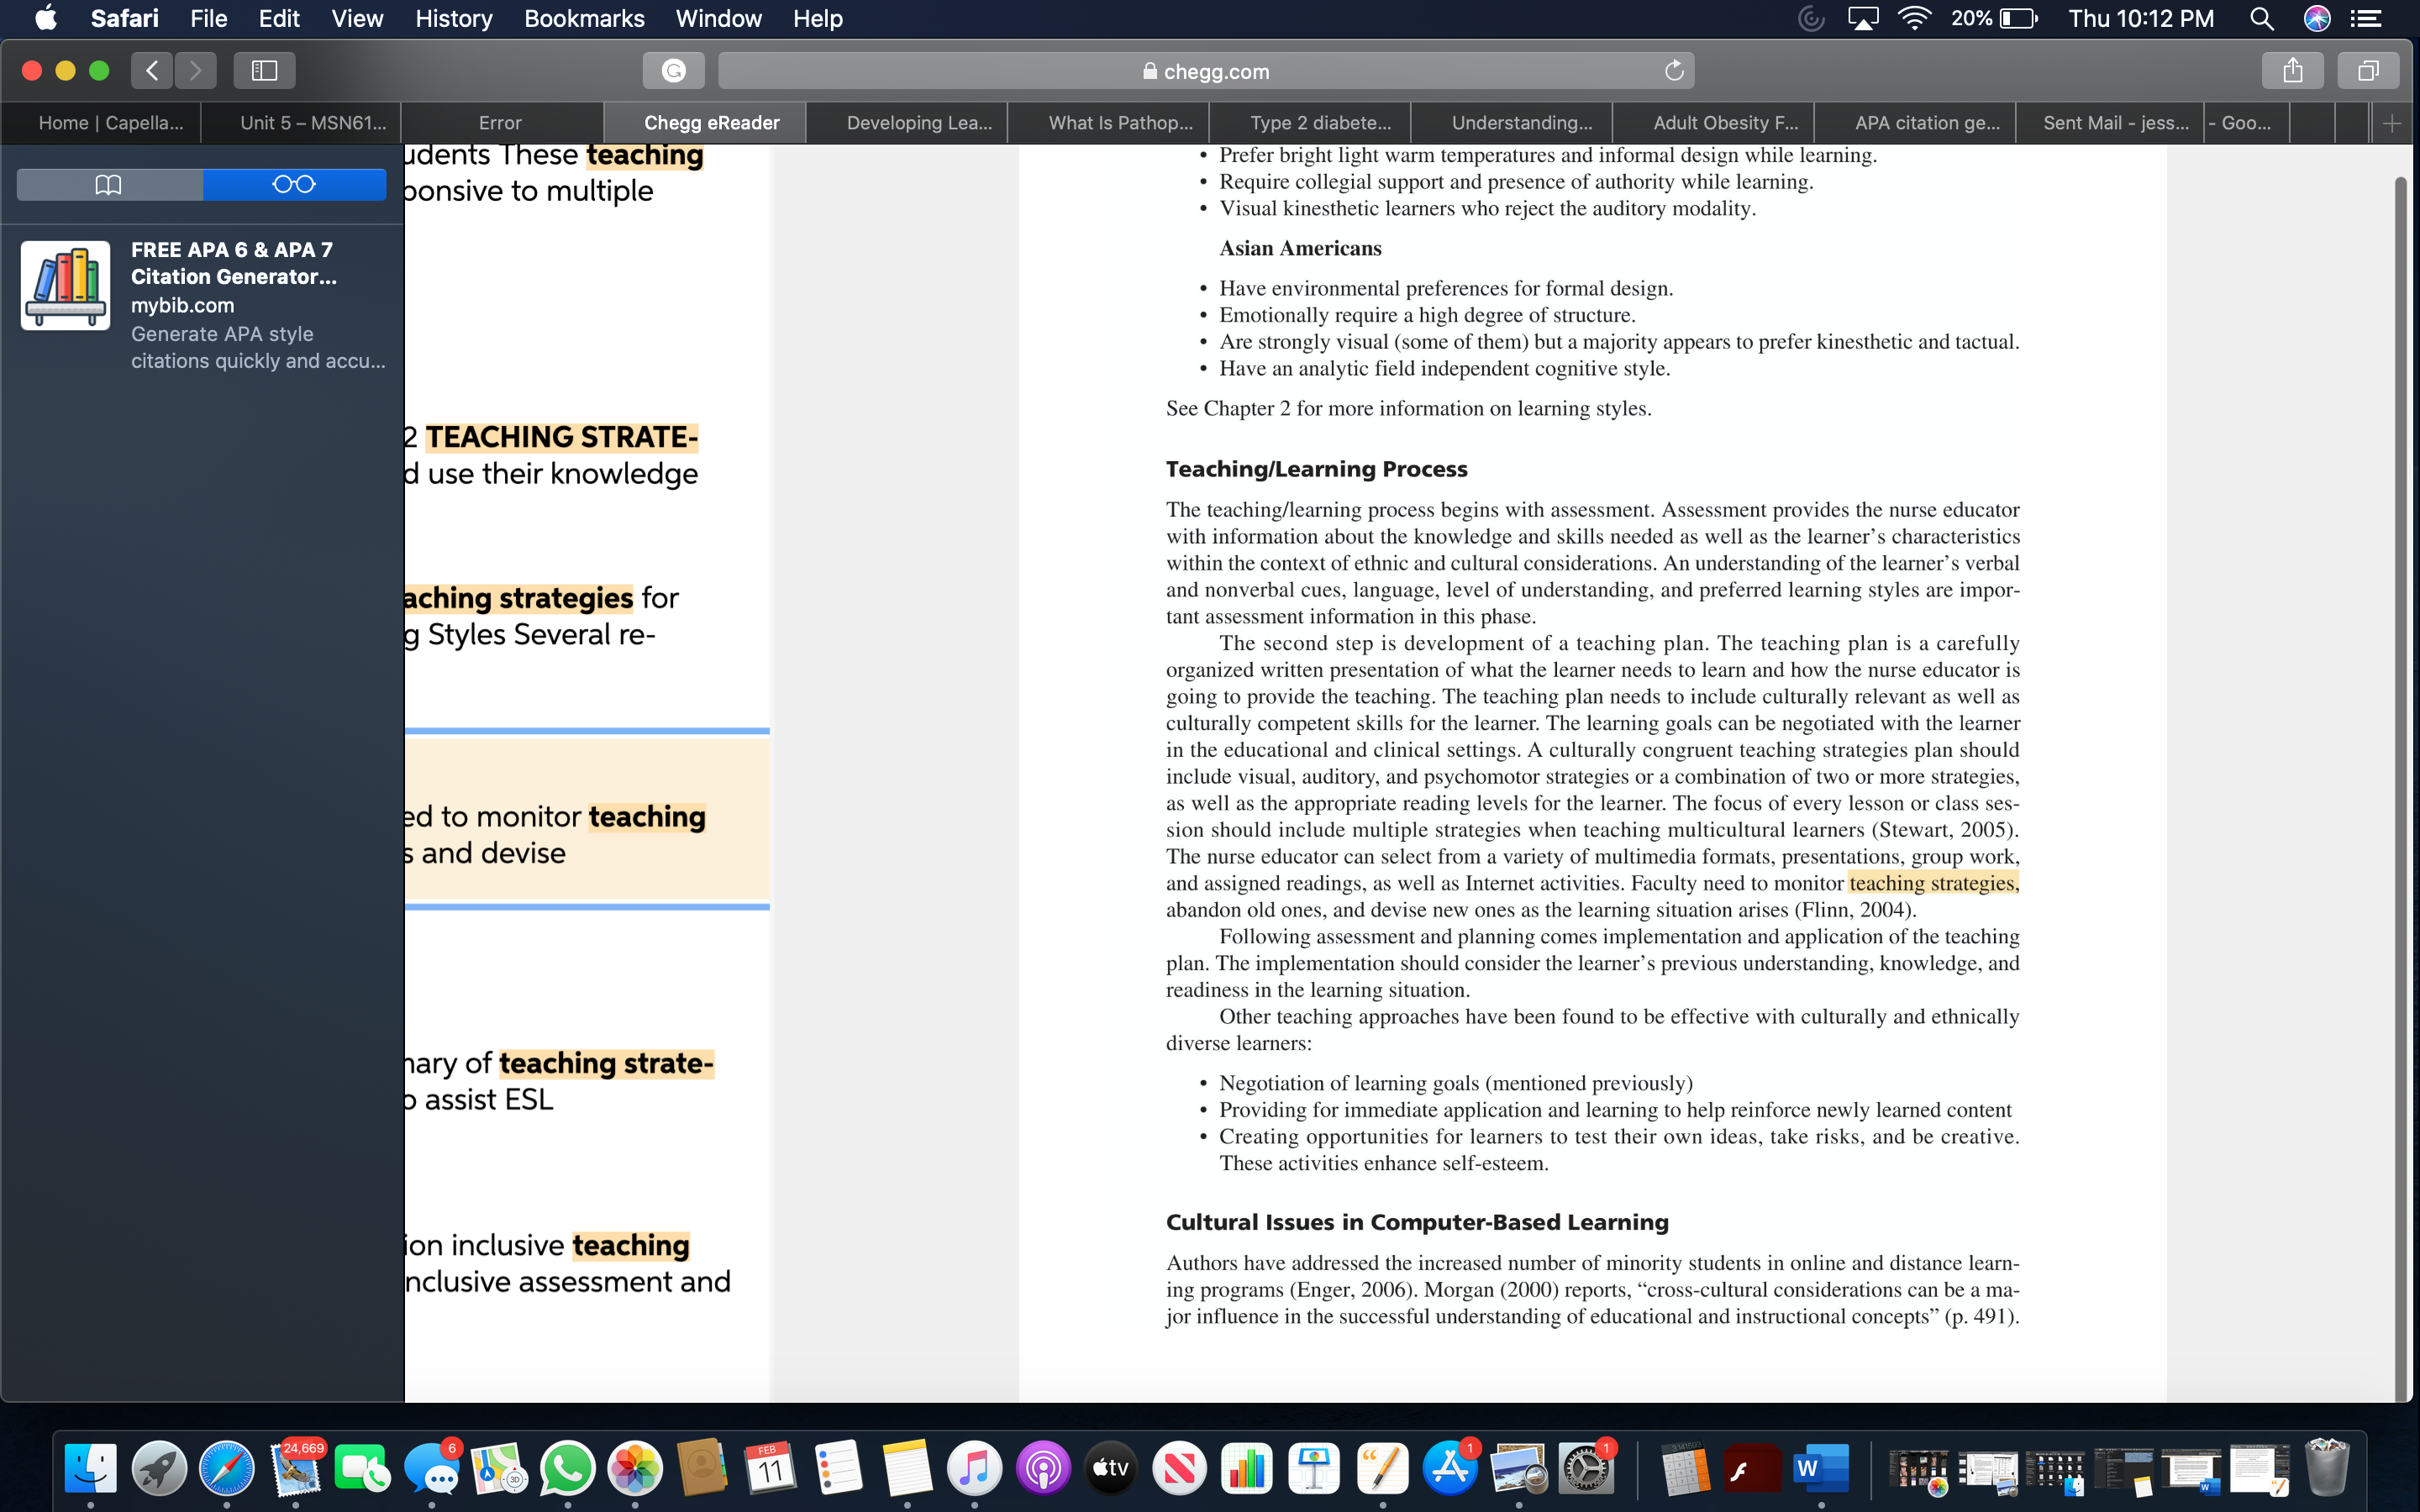Open the Apple menu
The width and height of the screenshot is (2420, 1512).
pyautogui.click(x=46, y=18)
